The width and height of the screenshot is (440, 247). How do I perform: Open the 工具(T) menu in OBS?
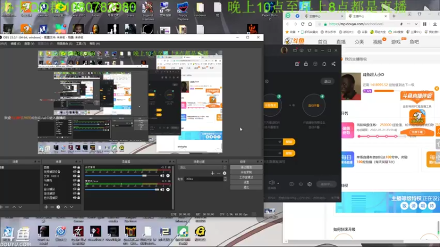pos(81,44)
